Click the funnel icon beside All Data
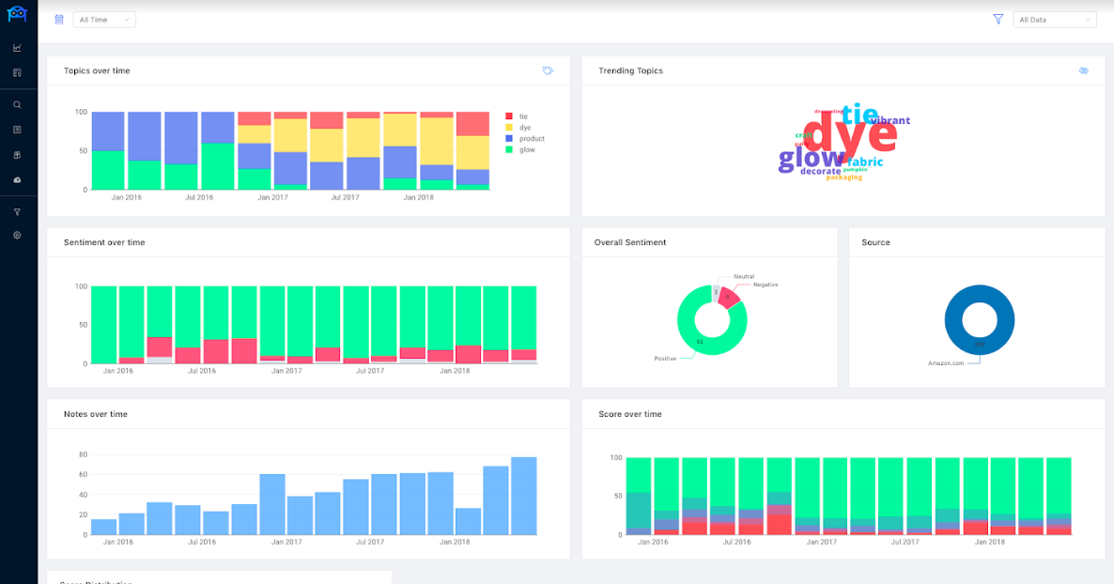The height and width of the screenshot is (584, 1114). point(998,19)
